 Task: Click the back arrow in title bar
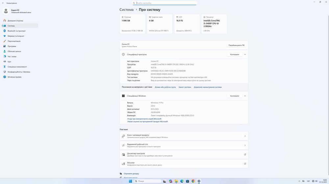point(3,3)
